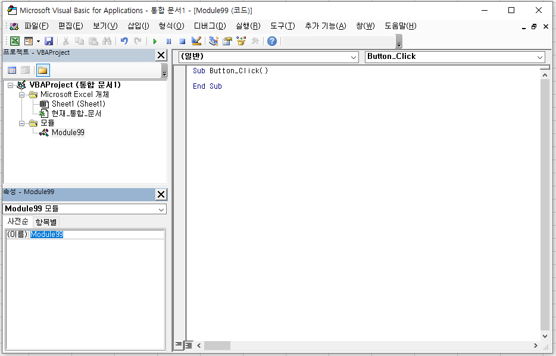Click the Cut scissors icon
The width and height of the screenshot is (556, 356).
click(65, 41)
